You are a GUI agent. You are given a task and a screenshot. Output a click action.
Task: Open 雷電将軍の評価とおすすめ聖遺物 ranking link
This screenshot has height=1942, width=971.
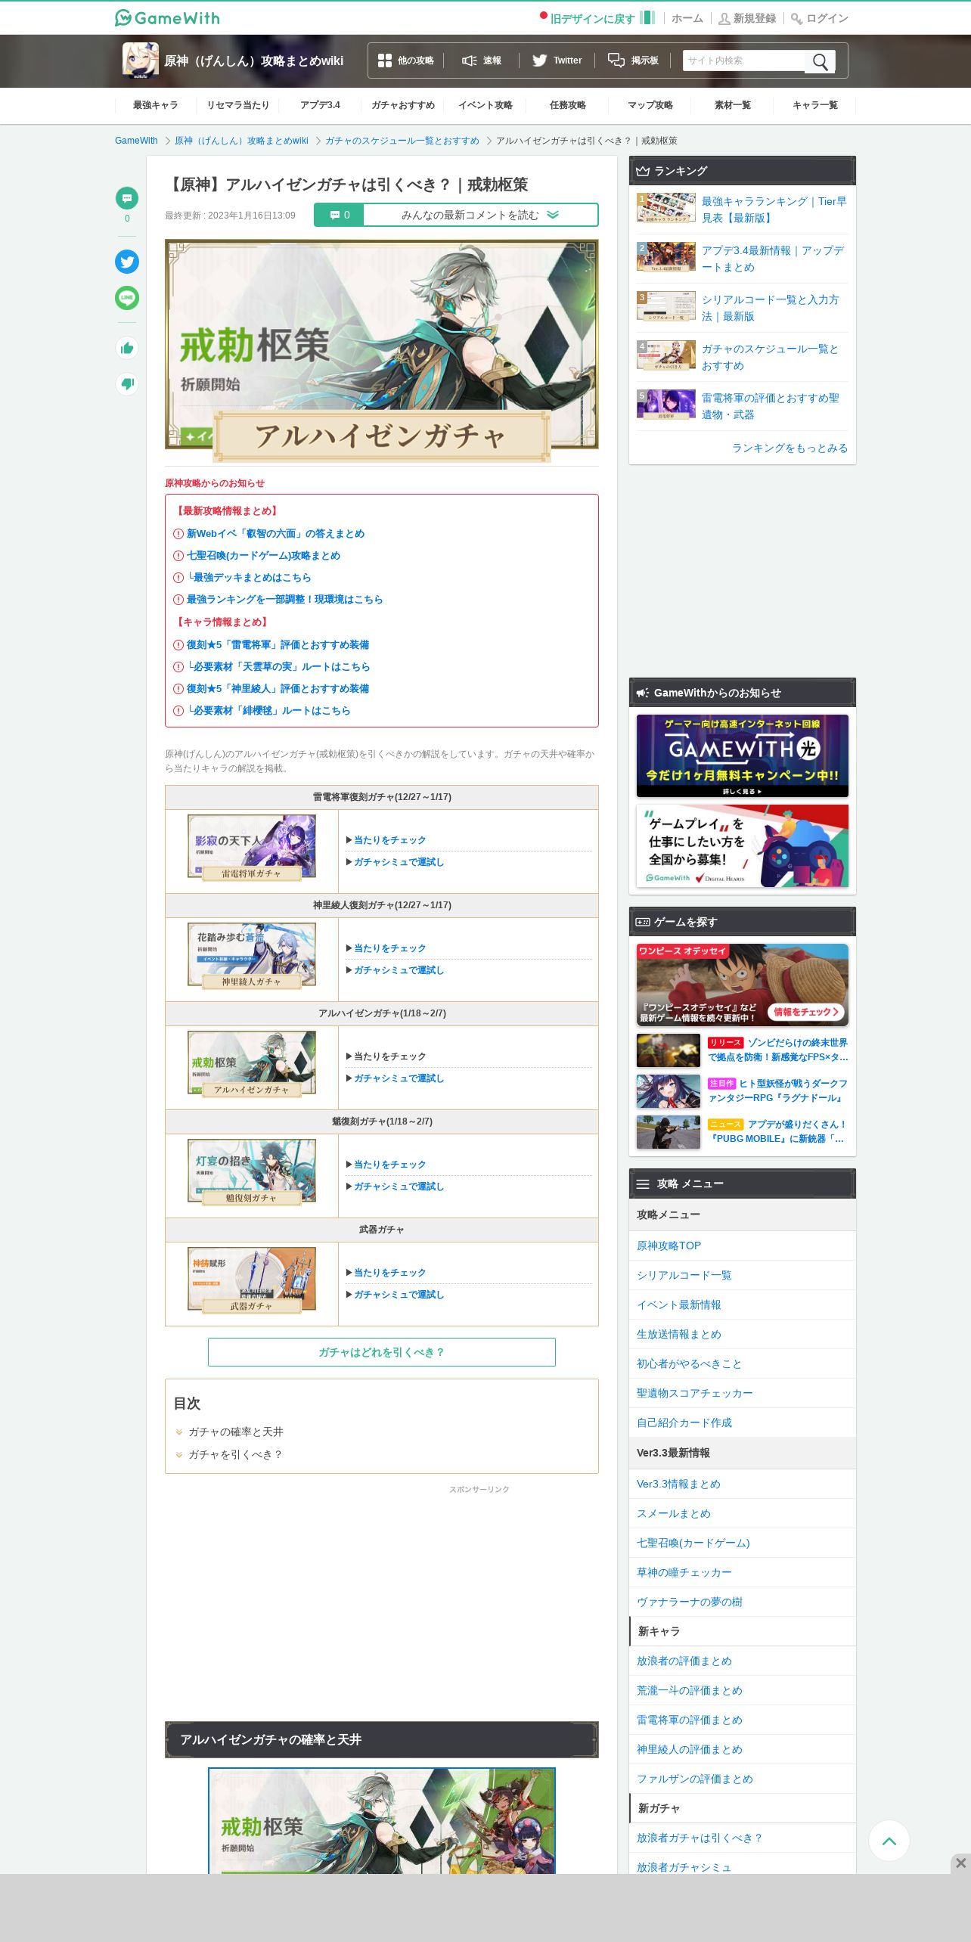(771, 406)
